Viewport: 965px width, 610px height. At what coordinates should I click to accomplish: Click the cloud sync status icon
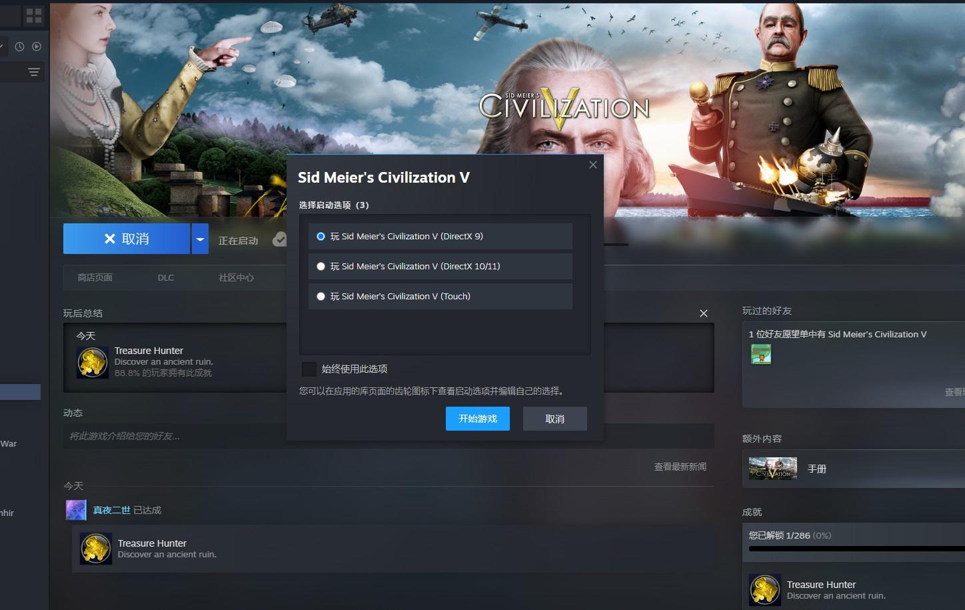(x=279, y=239)
